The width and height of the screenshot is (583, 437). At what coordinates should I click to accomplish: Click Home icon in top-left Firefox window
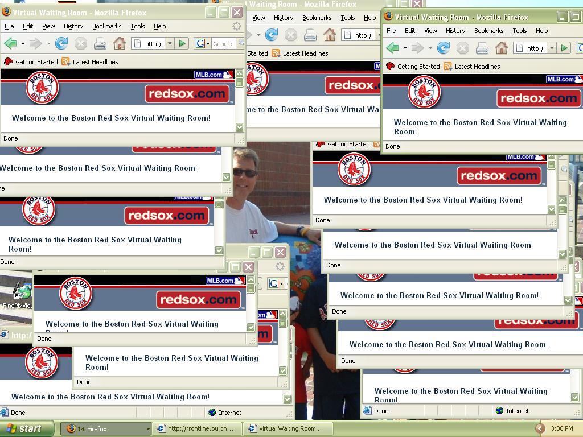point(120,43)
